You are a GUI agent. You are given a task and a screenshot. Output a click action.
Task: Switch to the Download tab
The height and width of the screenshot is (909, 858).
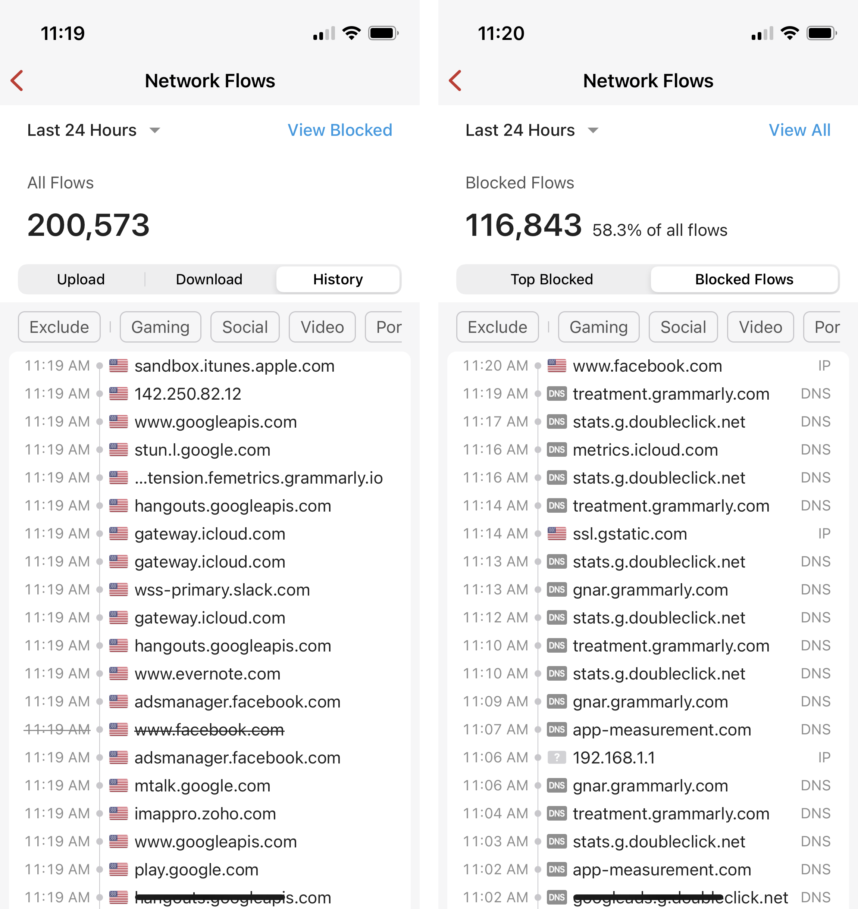coord(209,279)
